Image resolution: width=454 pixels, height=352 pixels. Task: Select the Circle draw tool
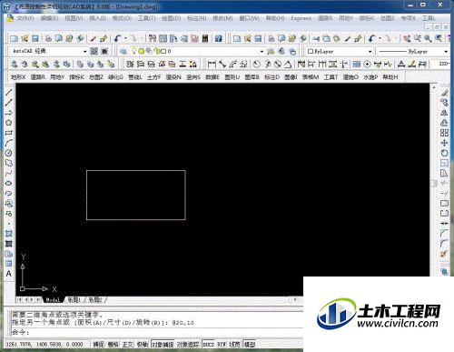tap(9, 153)
